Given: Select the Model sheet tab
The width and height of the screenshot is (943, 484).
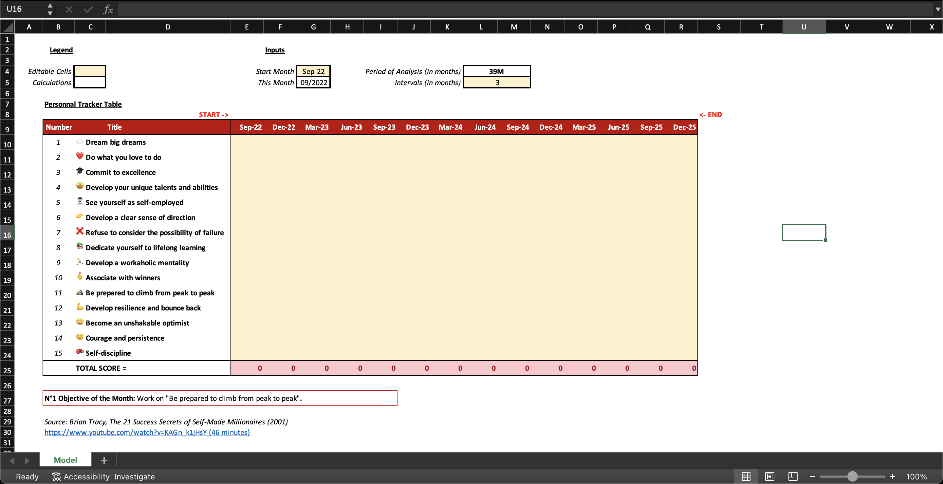Looking at the screenshot, I should click(x=65, y=460).
